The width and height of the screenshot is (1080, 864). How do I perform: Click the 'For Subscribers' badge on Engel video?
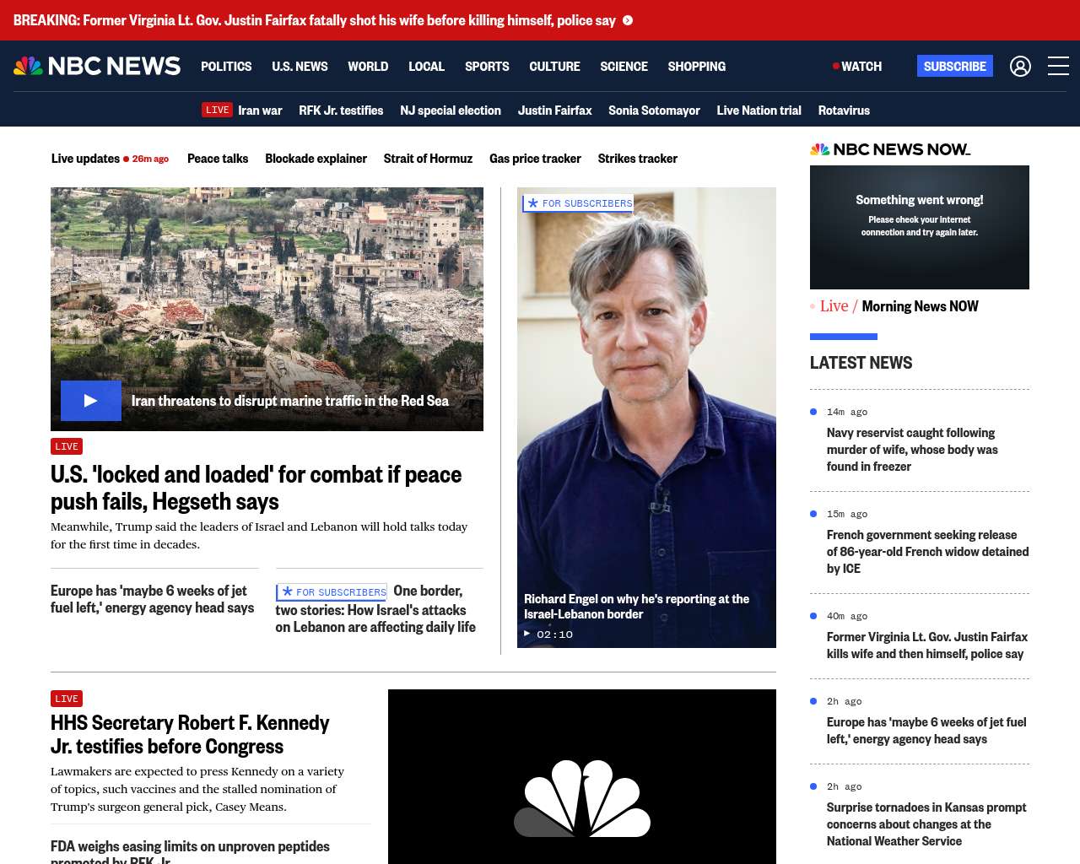pos(578,203)
